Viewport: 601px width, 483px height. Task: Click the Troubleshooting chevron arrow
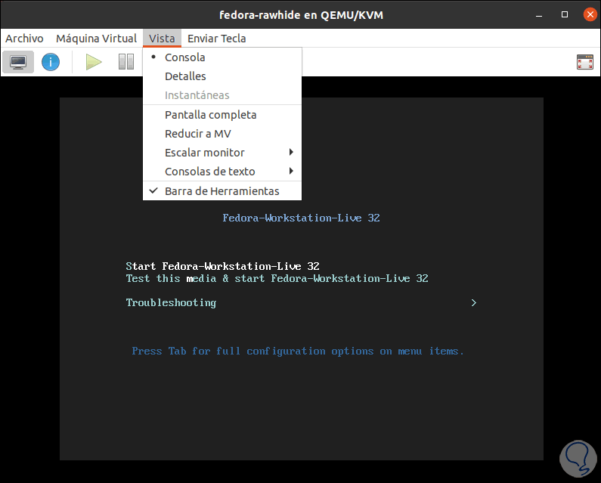coord(474,303)
